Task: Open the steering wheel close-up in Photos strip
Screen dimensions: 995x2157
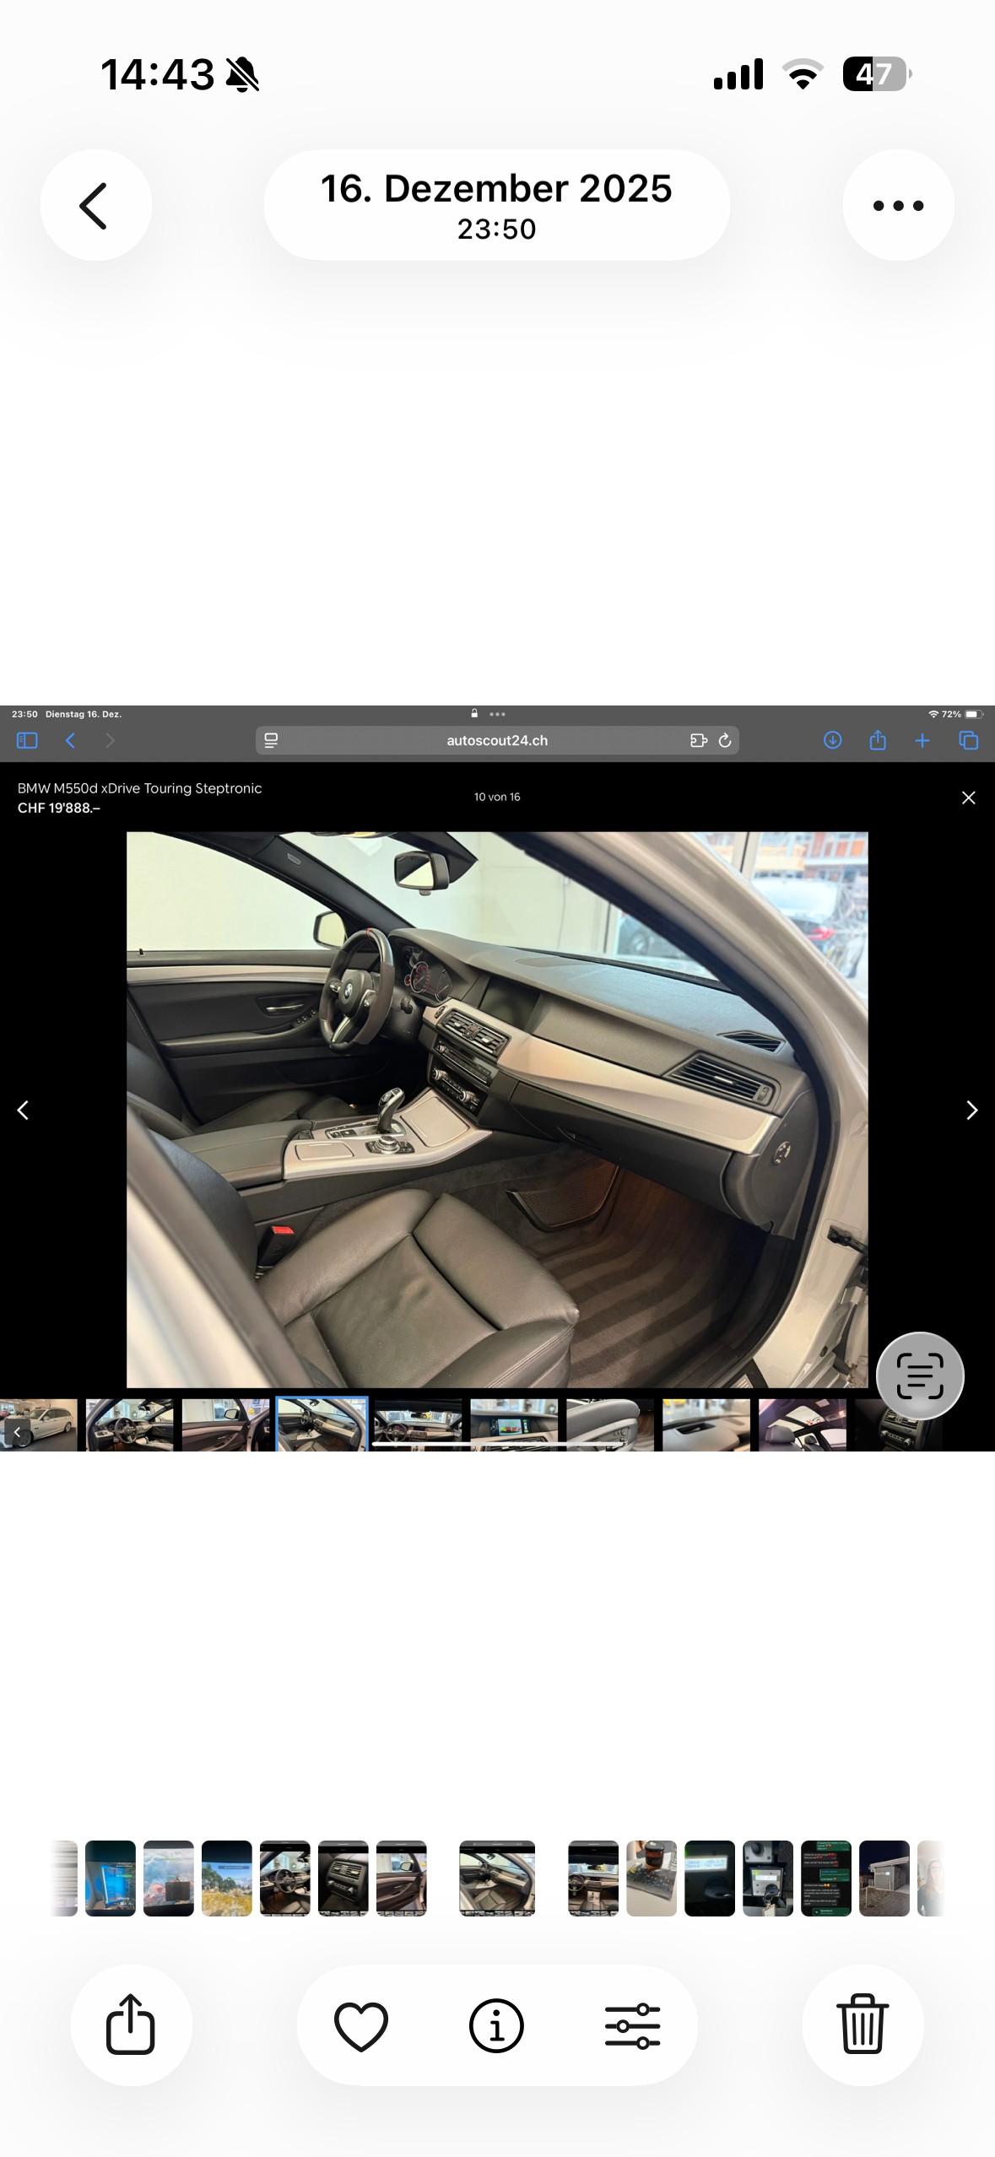Action: pyautogui.click(x=285, y=1879)
